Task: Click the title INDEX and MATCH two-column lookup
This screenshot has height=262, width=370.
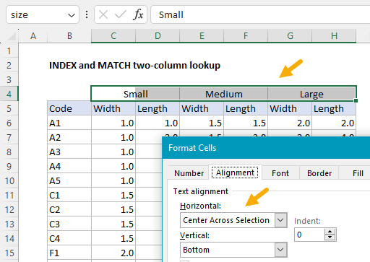Action: [x=134, y=65]
